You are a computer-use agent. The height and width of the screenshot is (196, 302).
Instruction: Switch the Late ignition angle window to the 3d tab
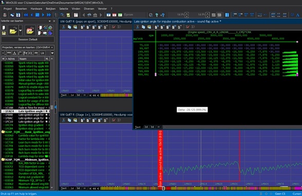click(152, 127)
